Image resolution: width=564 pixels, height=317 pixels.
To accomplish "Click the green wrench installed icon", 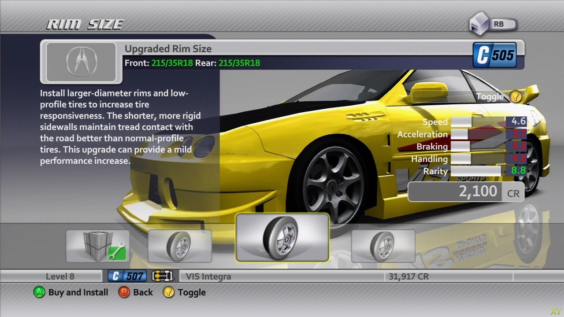I will coord(117,252).
